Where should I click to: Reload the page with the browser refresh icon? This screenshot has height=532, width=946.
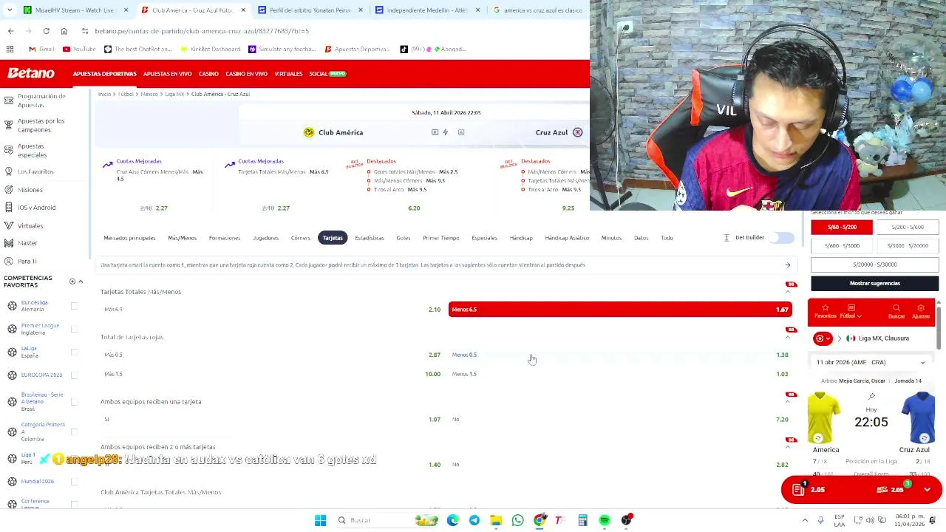46,31
